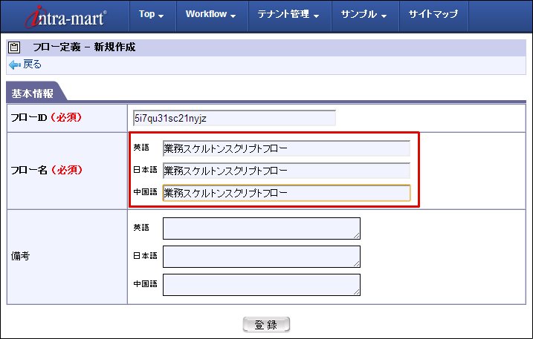Click the フローID input field

point(234,118)
